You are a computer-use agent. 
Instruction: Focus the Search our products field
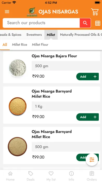[x=41, y=23]
